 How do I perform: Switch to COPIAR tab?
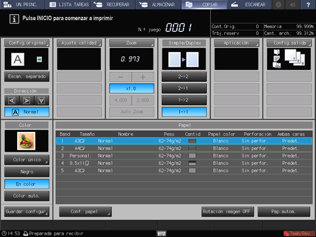[x=204, y=4]
